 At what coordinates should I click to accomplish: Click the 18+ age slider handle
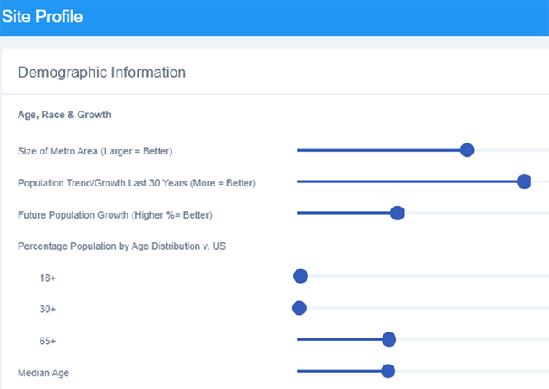point(301,276)
